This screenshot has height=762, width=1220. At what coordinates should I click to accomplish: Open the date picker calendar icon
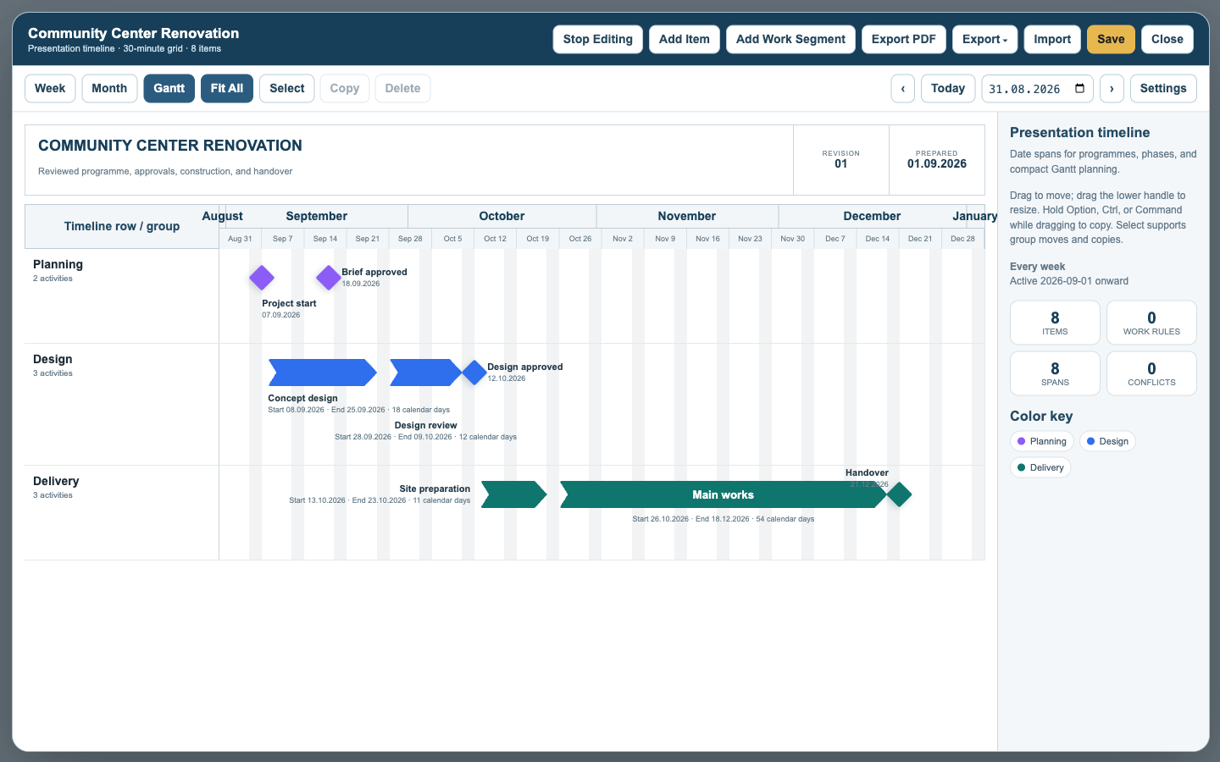[1079, 89]
